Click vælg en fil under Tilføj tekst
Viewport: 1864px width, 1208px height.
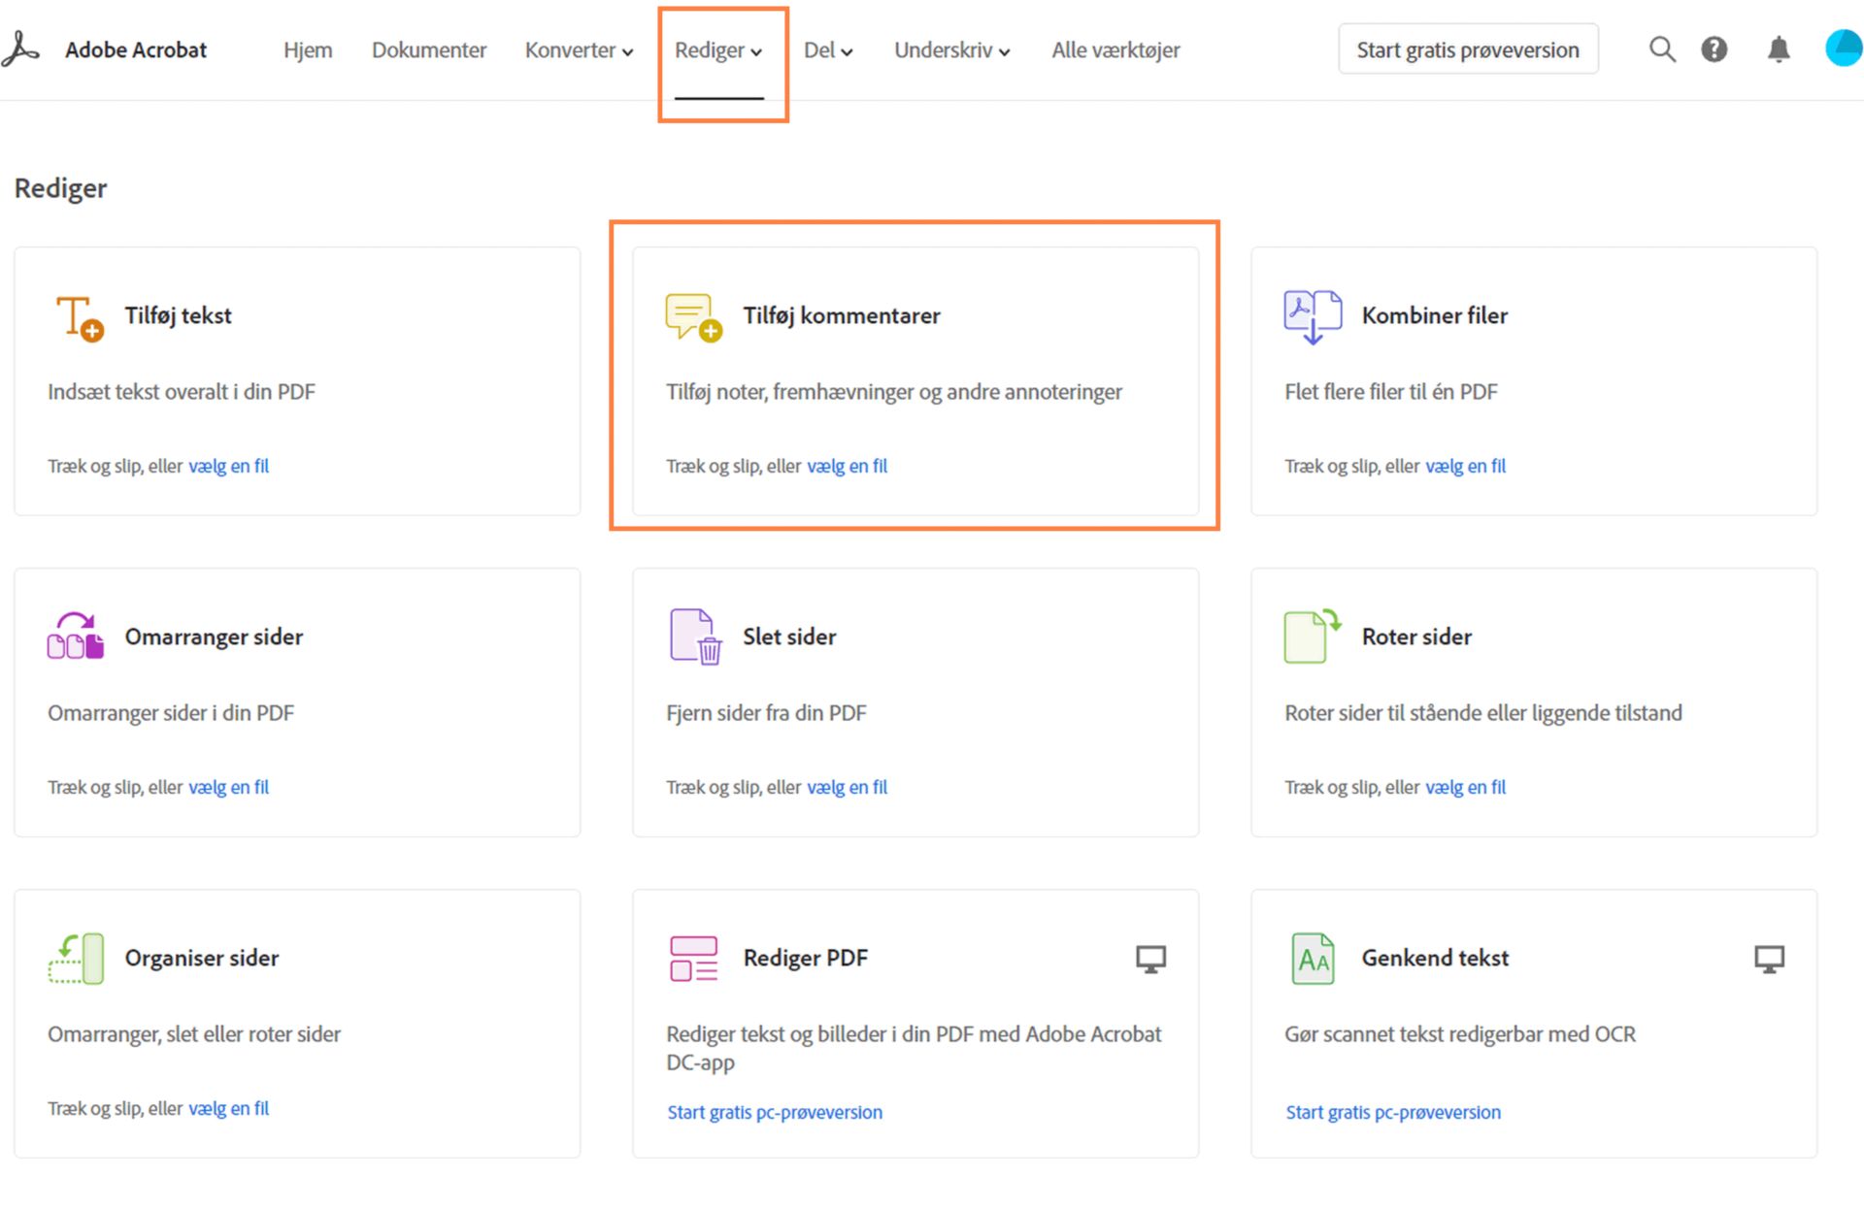(228, 467)
